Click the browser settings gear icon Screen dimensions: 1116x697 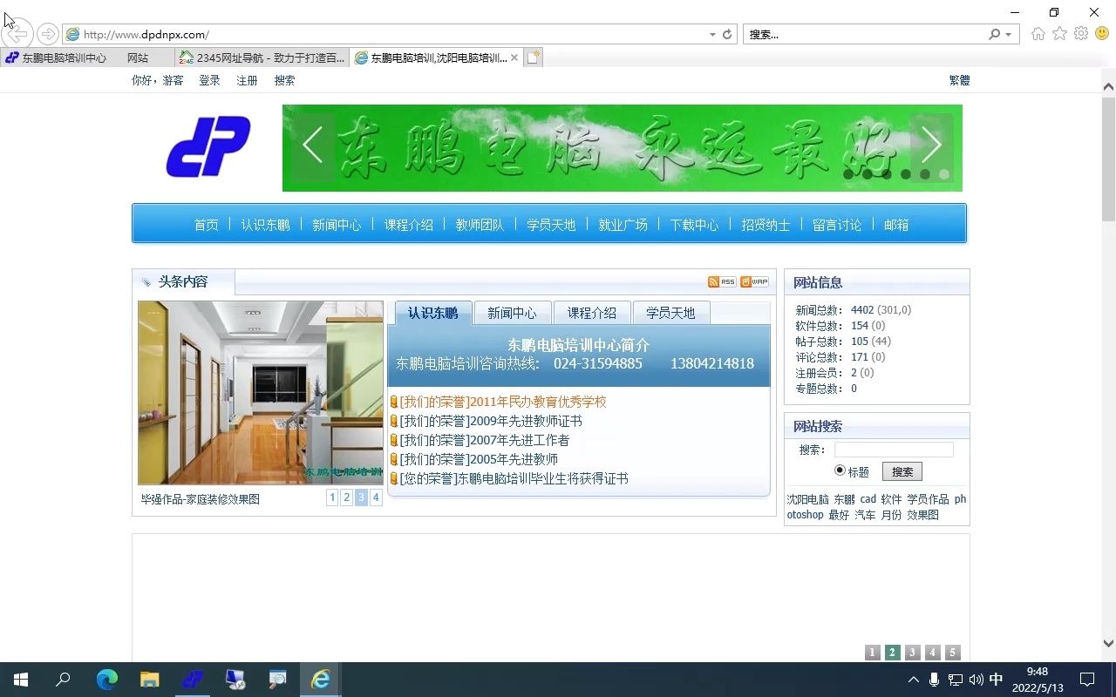point(1080,32)
